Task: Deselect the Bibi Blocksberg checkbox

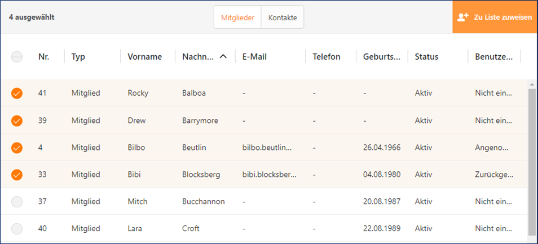Action: tap(17, 175)
